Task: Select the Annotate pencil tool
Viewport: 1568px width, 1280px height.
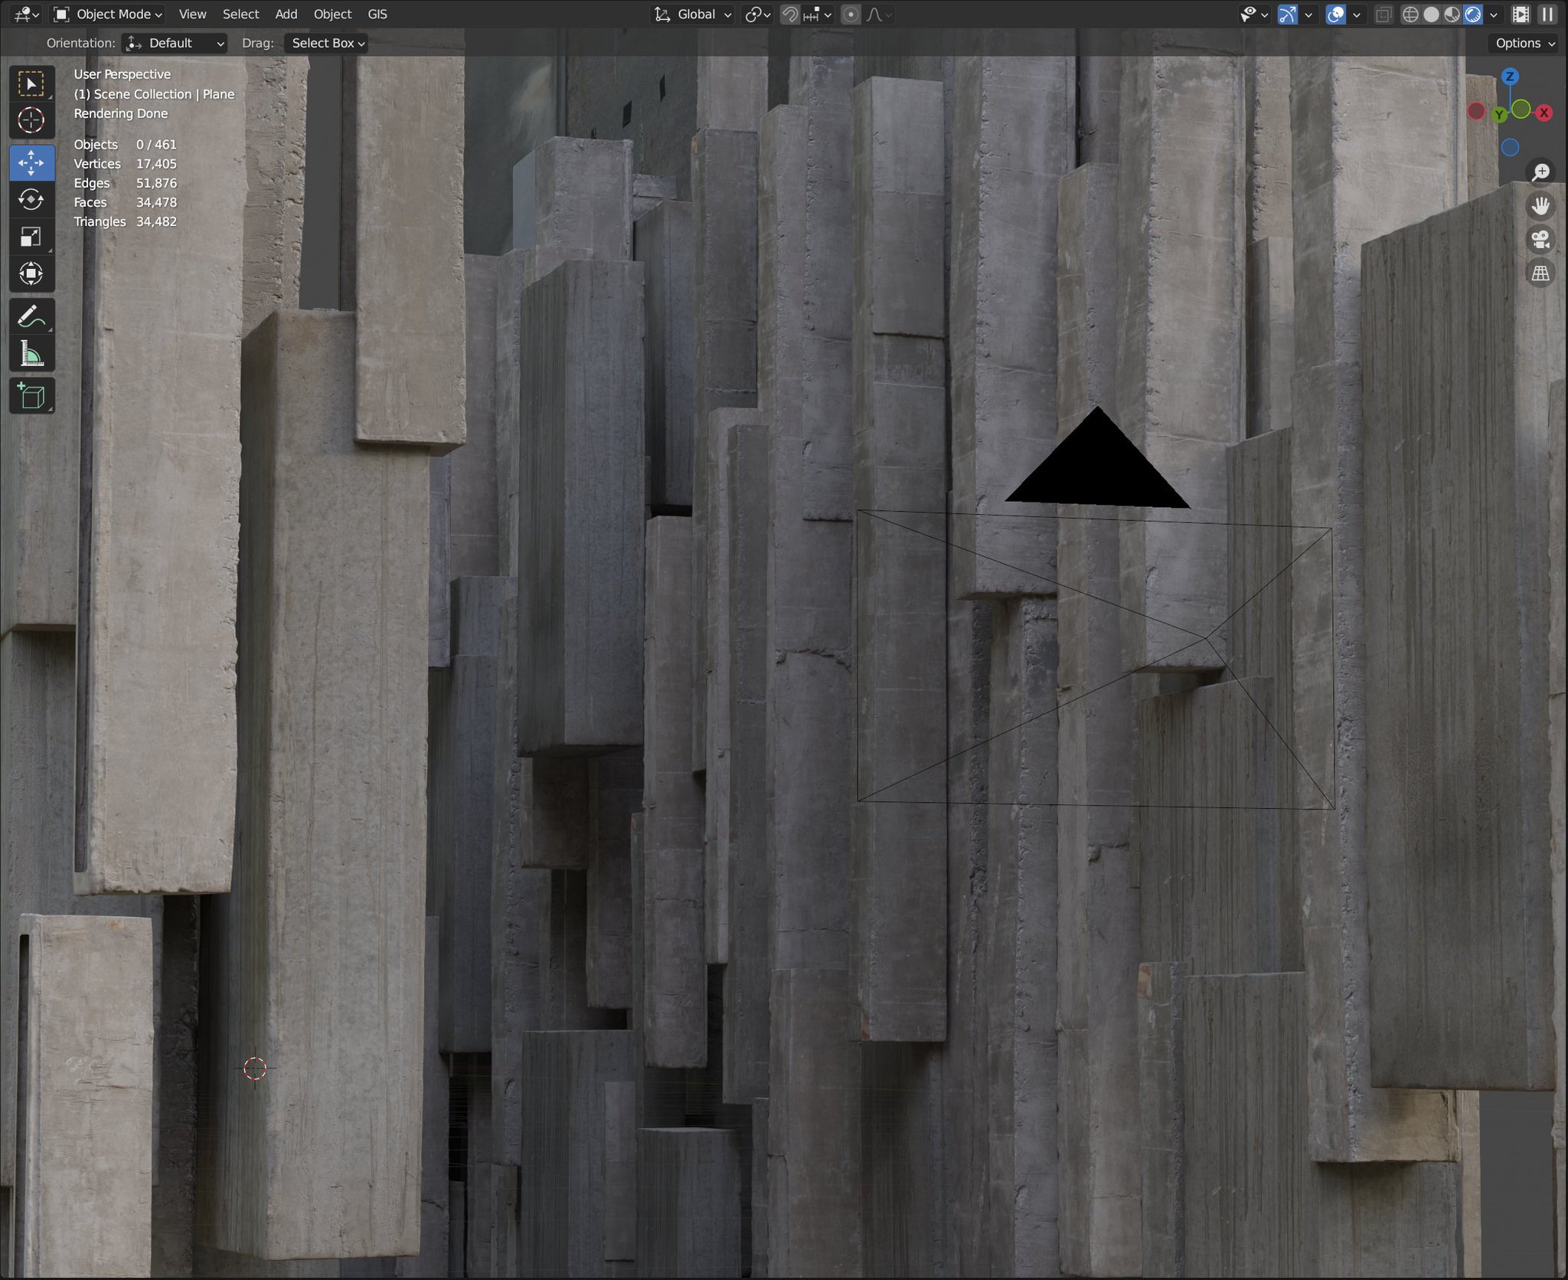Action: coord(31,316)
